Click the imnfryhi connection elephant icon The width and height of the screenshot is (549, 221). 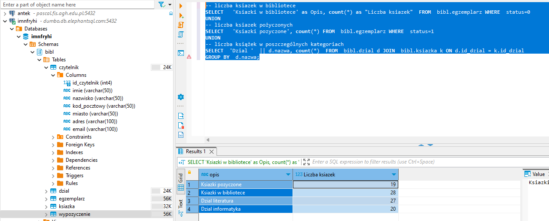click(12, 21)
